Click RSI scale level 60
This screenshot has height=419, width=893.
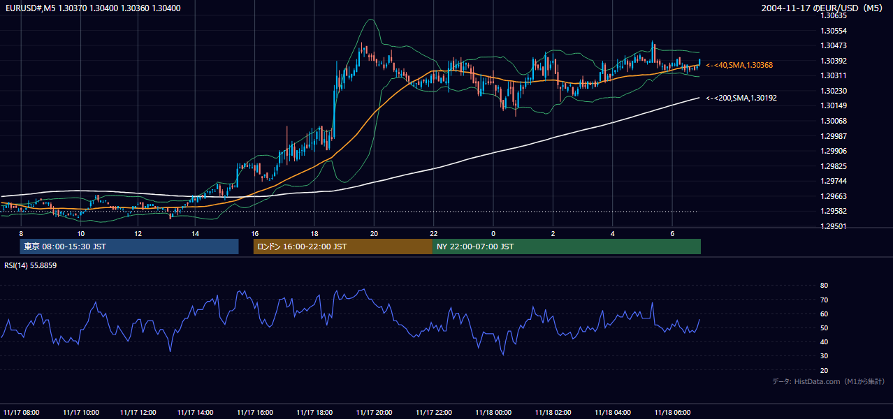824,314
